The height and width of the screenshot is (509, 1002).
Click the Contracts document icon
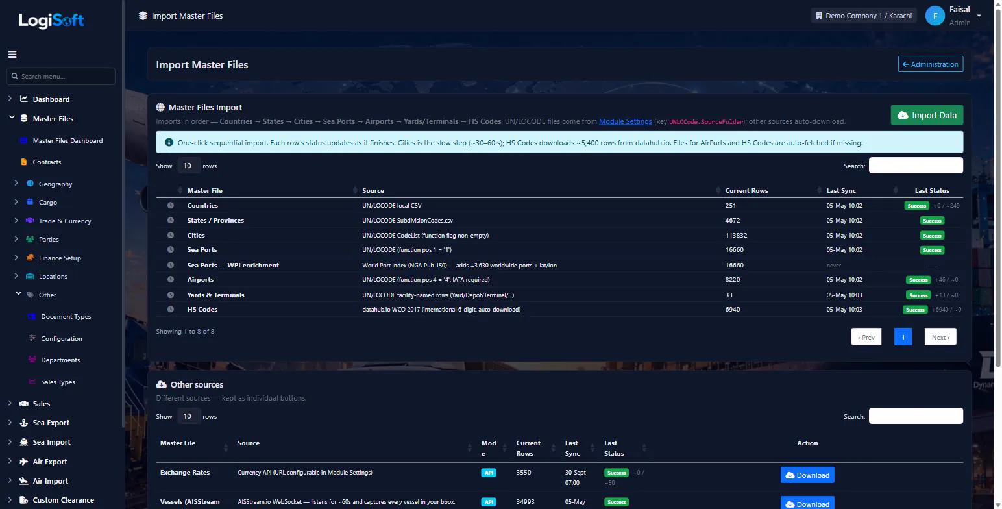pyautogui.click(x=24, y=162)
